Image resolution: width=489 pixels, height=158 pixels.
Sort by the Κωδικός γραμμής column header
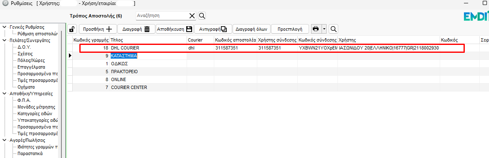[x=91, y=40]
